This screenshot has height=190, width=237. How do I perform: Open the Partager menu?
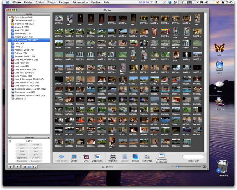pyautogui.click(x=64, y=2)
